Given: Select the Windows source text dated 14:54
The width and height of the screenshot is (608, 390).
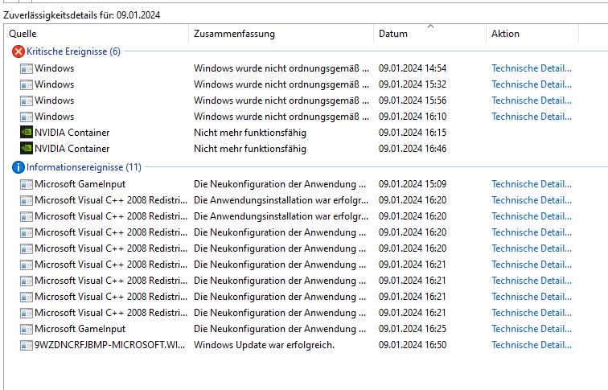Looking at the screenshot, I should pyautogui.click(x=55, y=68).
